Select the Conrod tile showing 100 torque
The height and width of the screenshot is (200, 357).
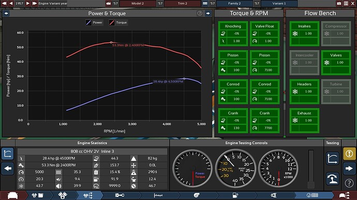pyautogui.click(x=233, y=91)
